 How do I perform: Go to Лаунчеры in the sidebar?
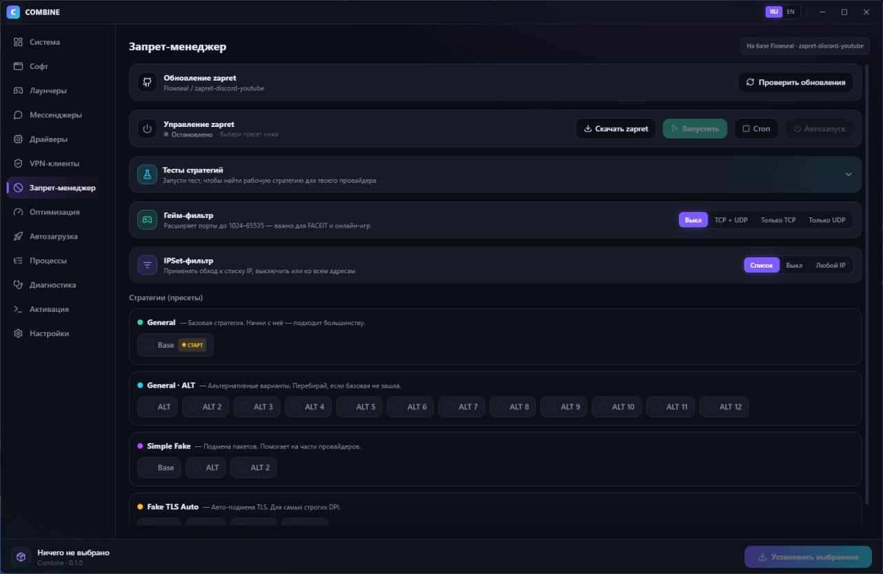click(x=57, y=90)
